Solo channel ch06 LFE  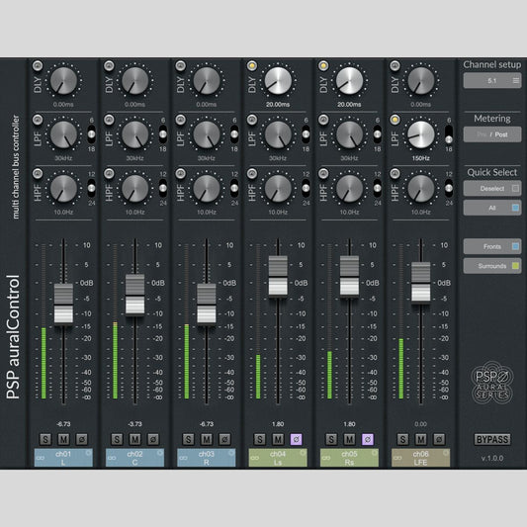click(402, 439)
